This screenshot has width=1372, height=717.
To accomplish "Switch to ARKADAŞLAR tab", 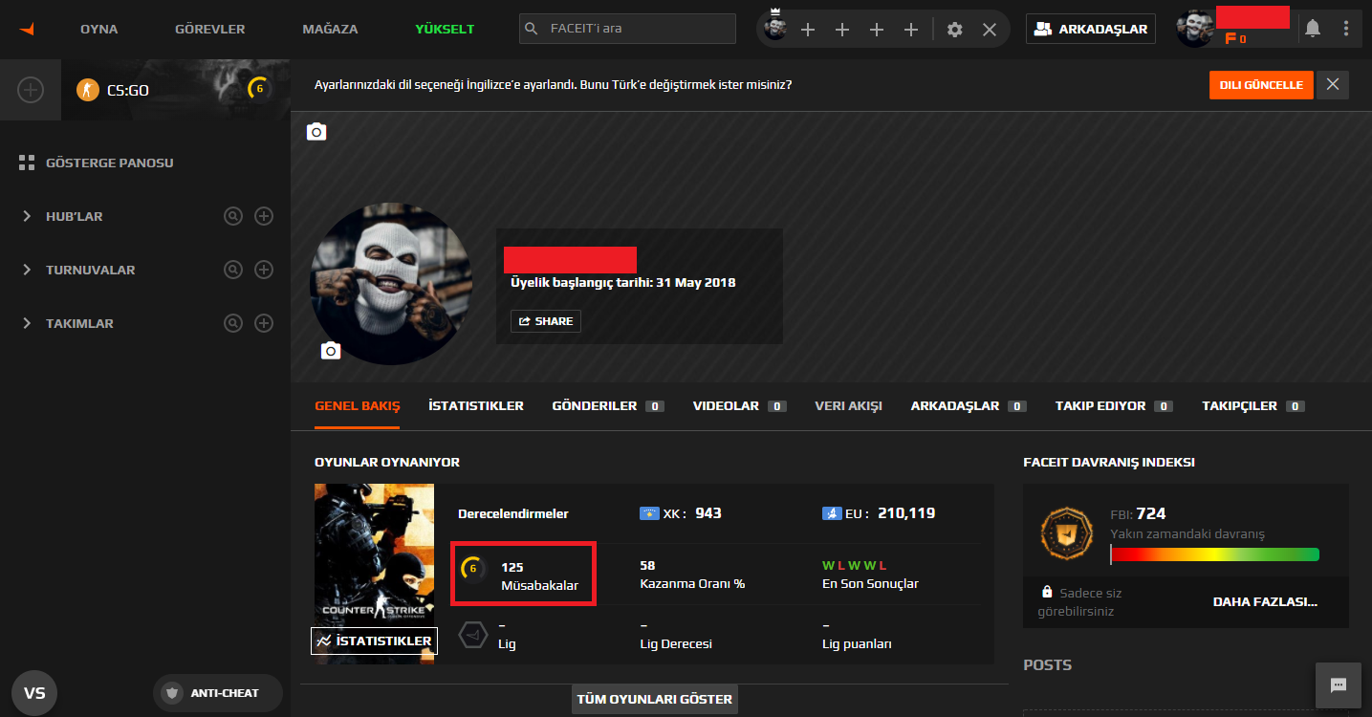I will coord(969,405).
